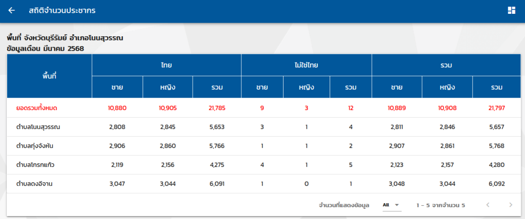Click the Thai total cell 21,785
The height and width of the screenshot is (219, 525).
(x=217, y=108)
